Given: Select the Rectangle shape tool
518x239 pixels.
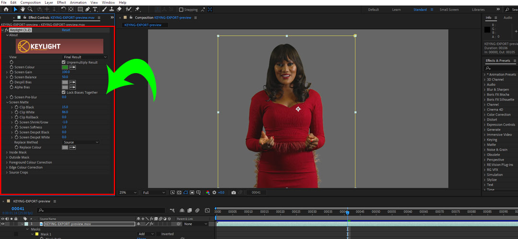Looking at the screenshot, I should click(80, 9).
